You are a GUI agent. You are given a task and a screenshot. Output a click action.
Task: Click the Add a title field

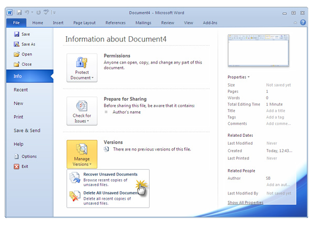[275, 111]
